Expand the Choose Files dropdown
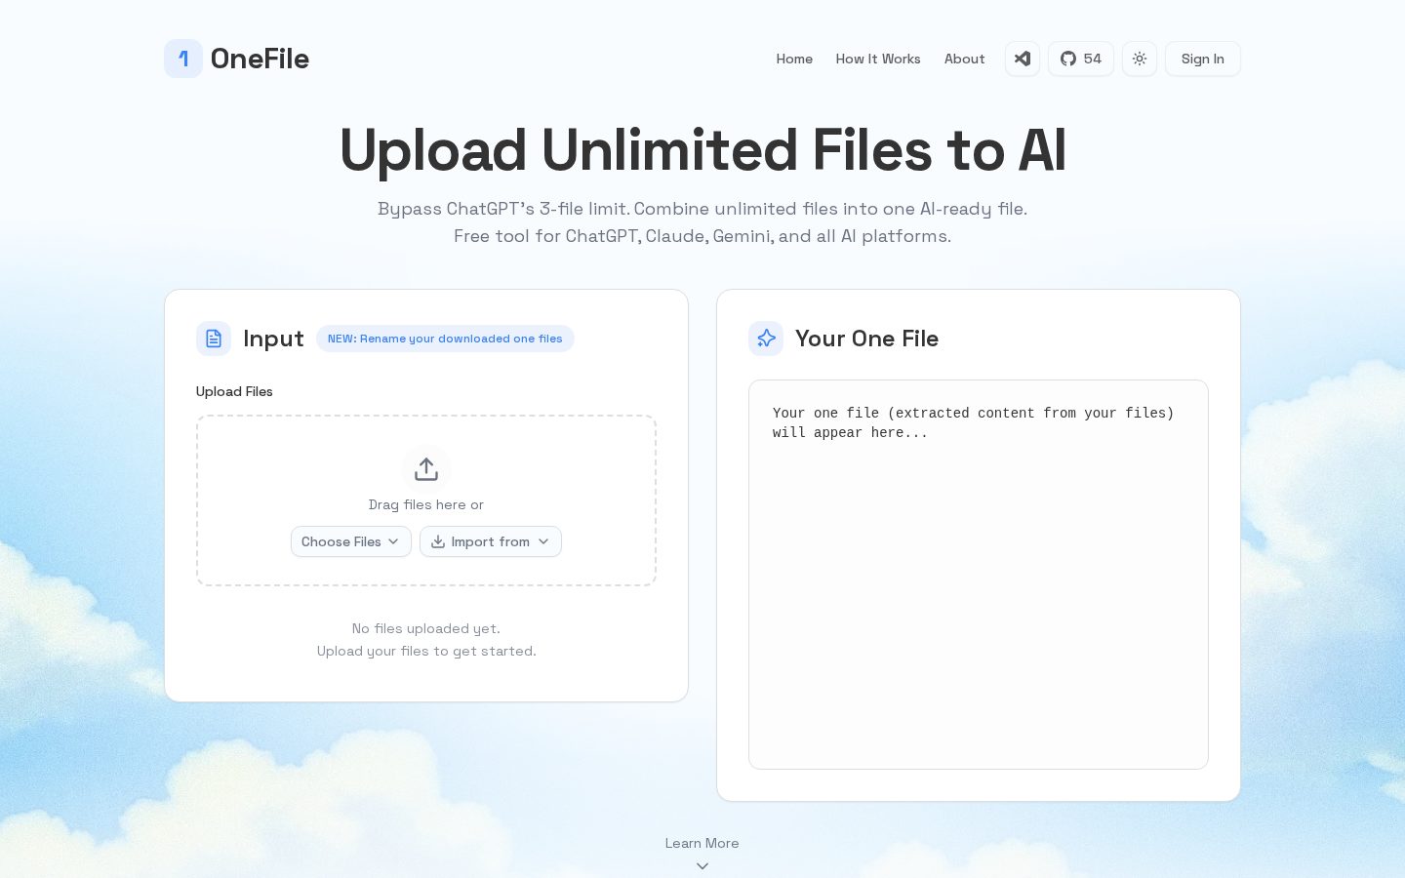 tap(351, 541)
